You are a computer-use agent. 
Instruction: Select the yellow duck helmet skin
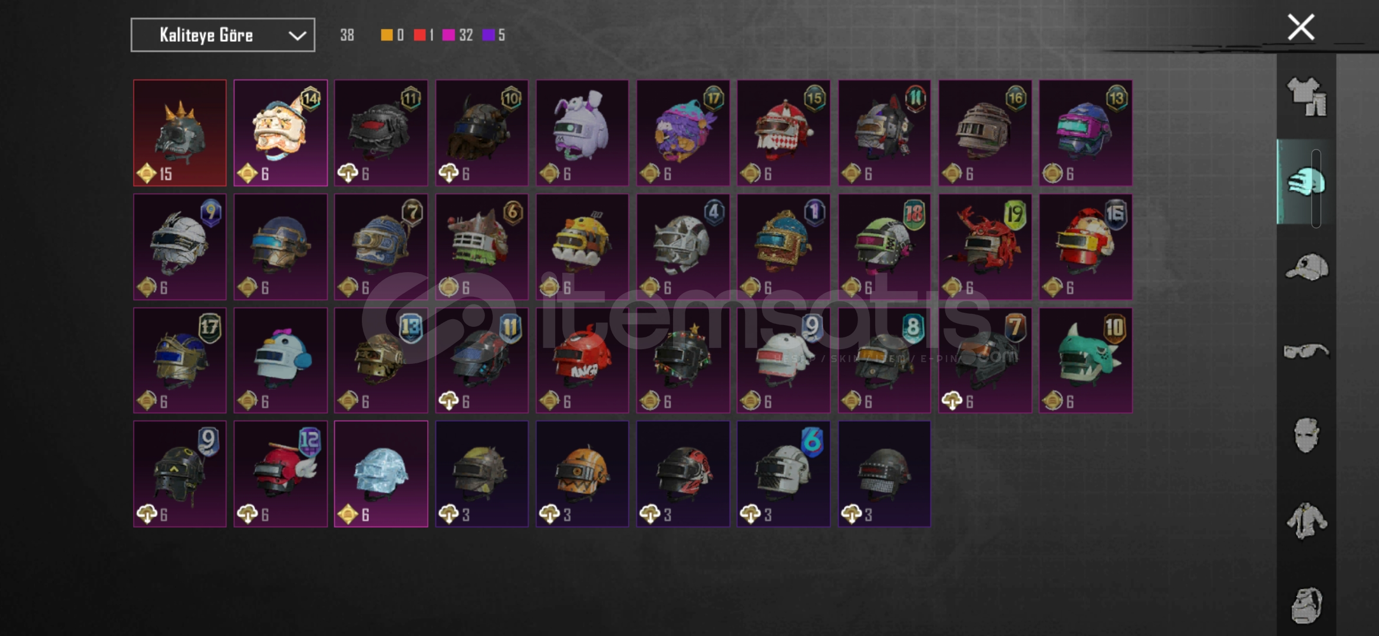pos(582,247)
